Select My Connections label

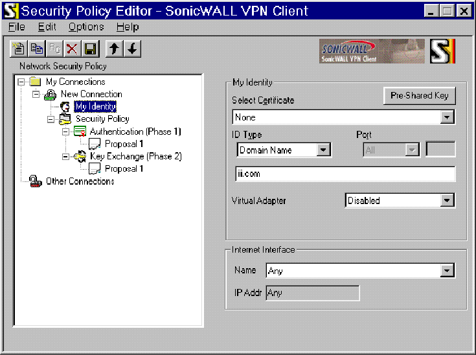(x=76, y=82)
